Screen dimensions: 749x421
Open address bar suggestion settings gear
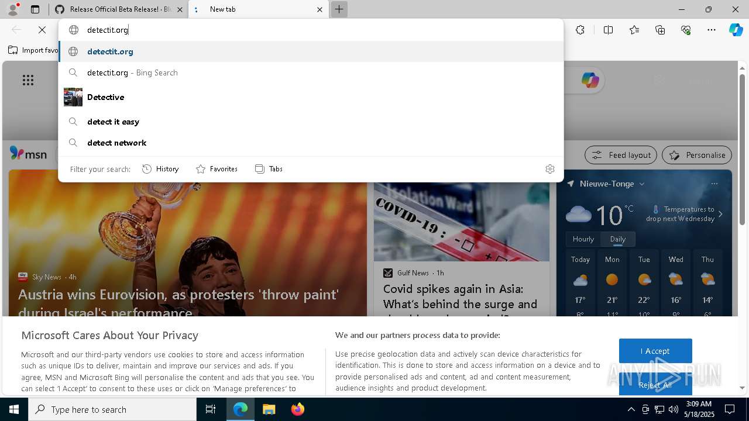pos(550,169)
